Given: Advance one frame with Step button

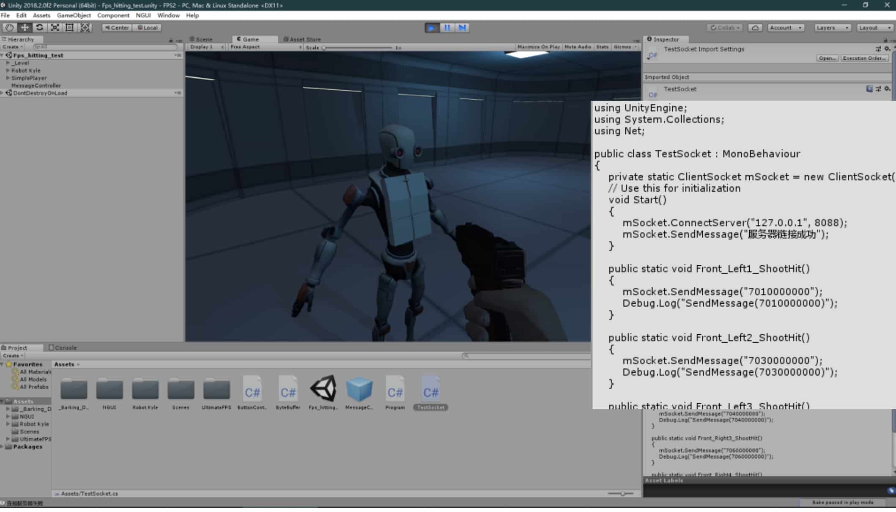Looking at the screenshot, I should pyautogui.click(x=462, y=28).
